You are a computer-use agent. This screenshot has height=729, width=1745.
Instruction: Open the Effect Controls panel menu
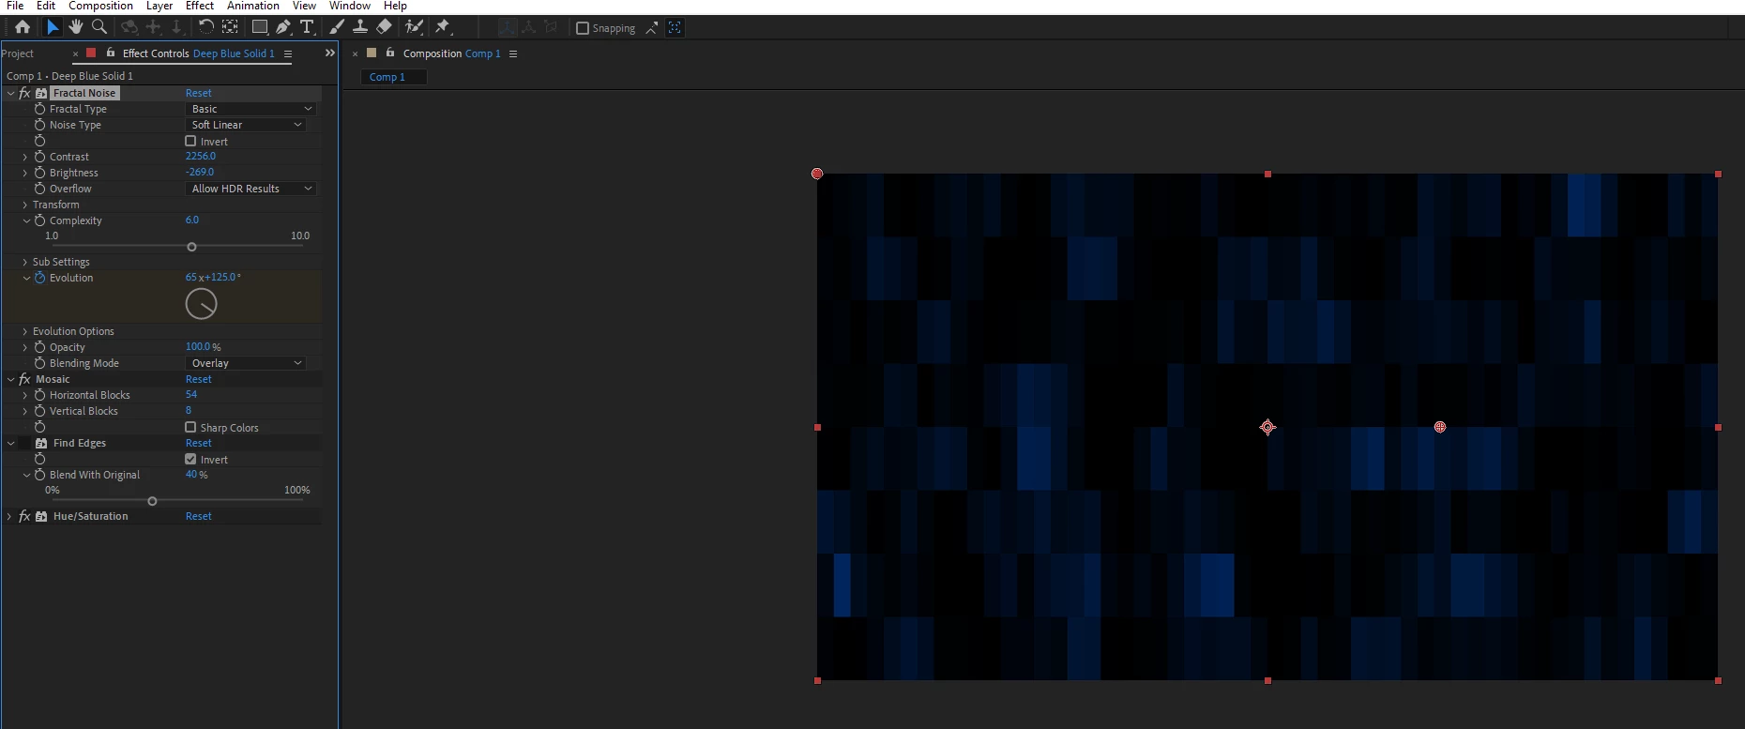288,53
